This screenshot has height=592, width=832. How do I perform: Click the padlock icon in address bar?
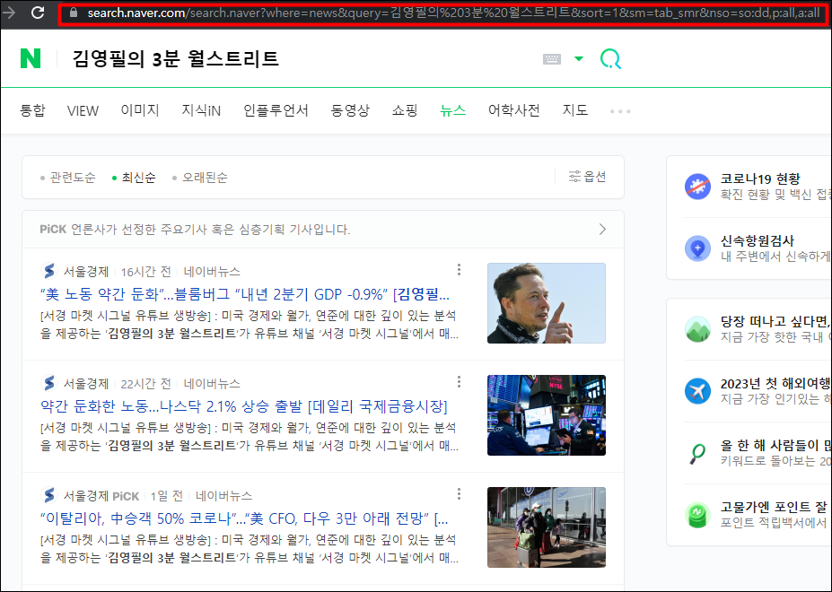coord(74,13)
